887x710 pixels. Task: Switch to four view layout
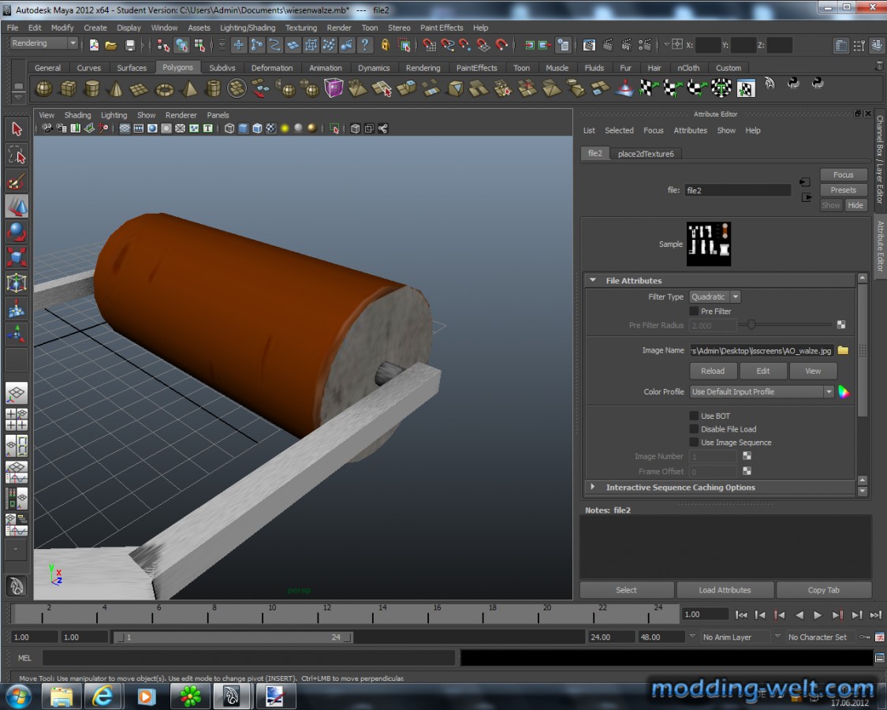click(17, 420)
